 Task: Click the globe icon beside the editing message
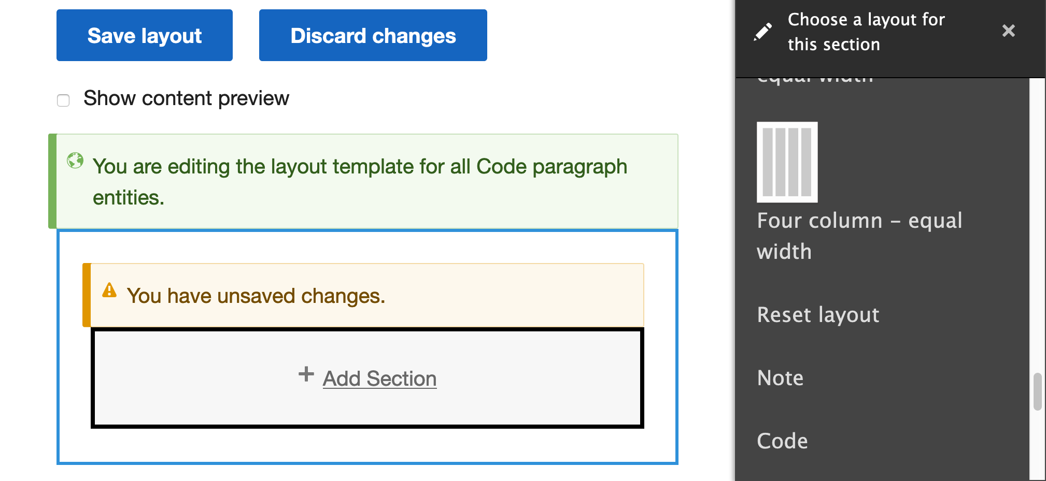[x=76, y=160]
